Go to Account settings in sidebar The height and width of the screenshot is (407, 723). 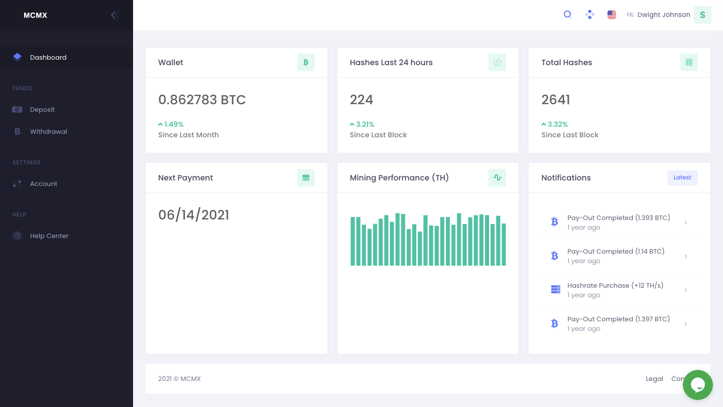44,184
